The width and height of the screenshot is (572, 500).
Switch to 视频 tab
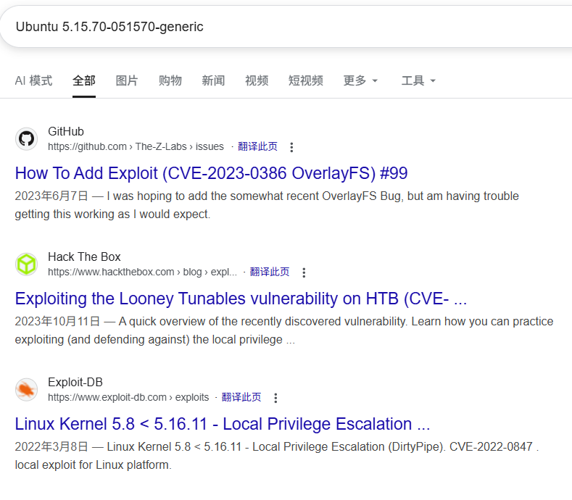tap(257, 80)
